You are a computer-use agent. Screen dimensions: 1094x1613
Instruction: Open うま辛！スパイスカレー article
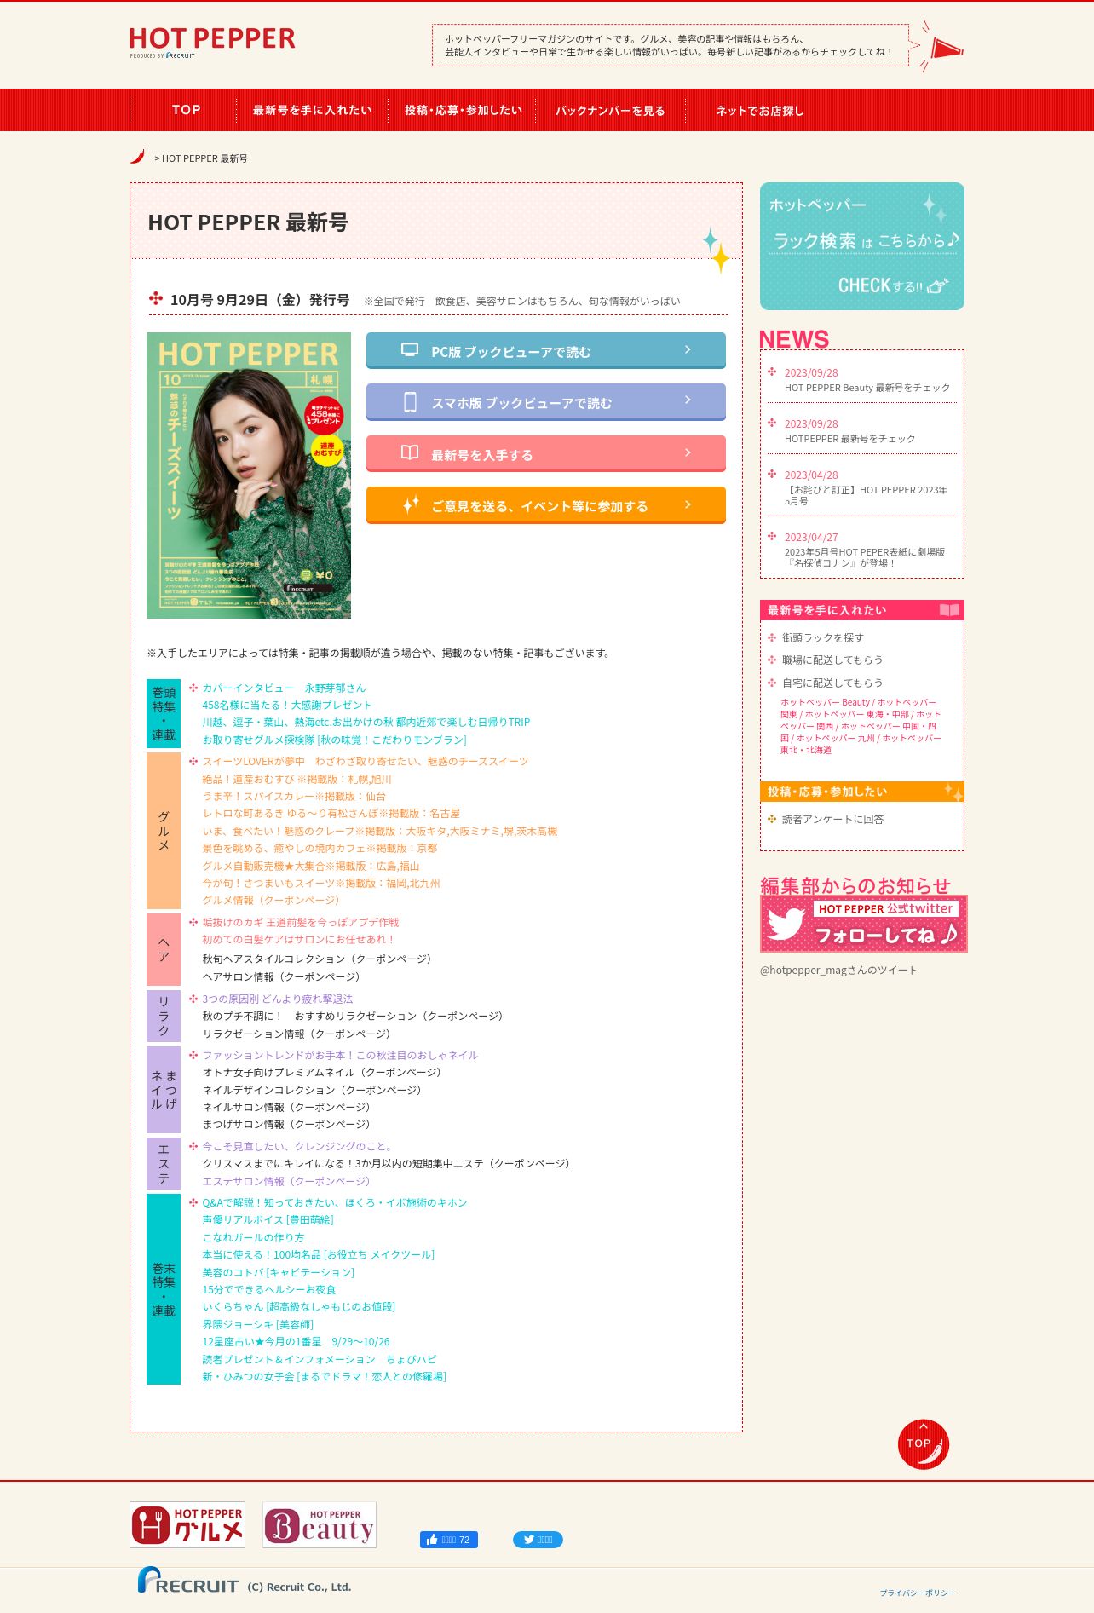pyautogui.click(x=294, y=796)
